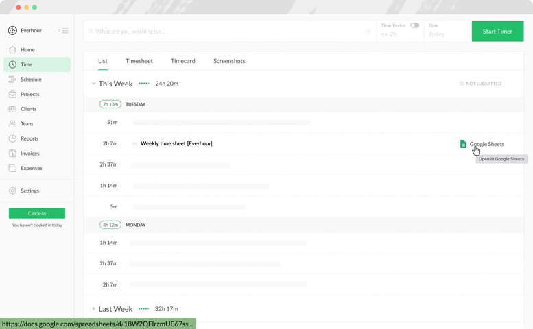Click the Google Sheets file icon
This screenshot has height=329, width=533.
(463, 144)
